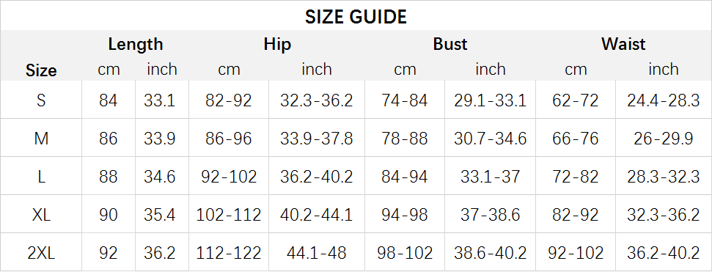Select the 44.1-48 hip inch cell
The image size is (712, 272).
317,252
